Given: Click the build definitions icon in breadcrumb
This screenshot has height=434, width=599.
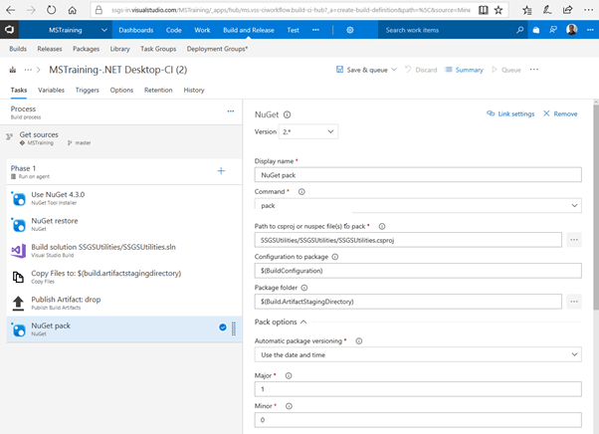Looking at the screenshot, I should (x=13, y=70).
